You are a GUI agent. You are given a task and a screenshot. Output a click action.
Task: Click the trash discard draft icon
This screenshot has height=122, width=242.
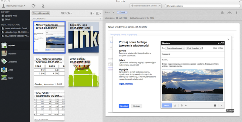click(215, 106)
